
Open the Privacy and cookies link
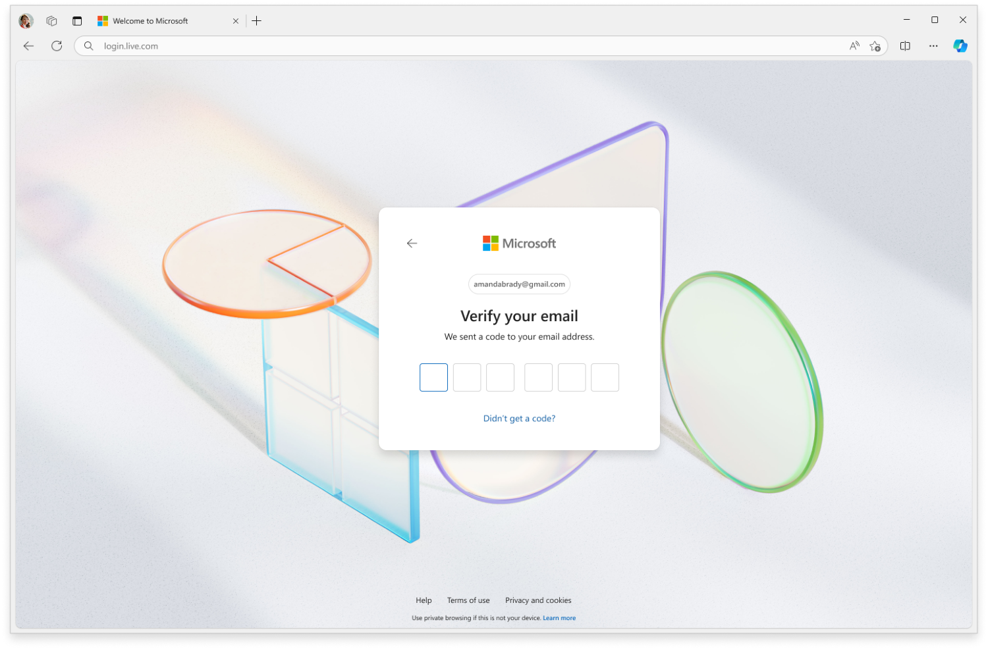click(x=538, y=600)
